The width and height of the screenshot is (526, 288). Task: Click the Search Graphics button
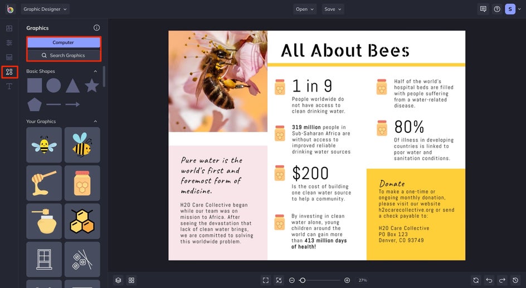point(64,55)
